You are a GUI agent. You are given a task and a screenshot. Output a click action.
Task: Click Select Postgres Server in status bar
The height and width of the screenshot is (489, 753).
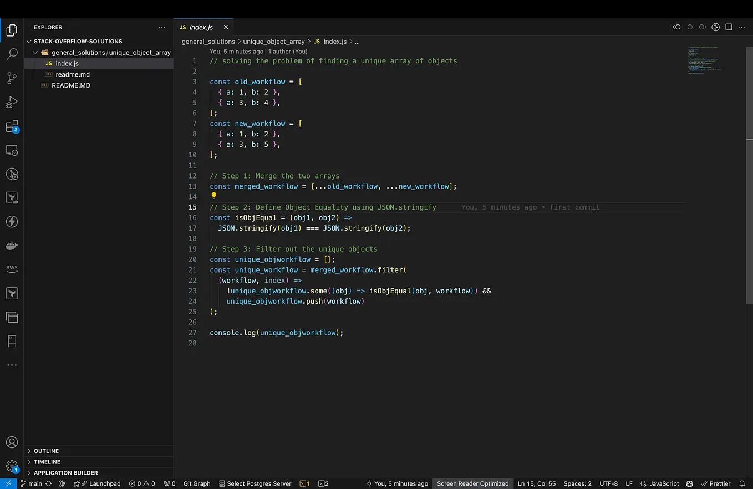(255, 483)
